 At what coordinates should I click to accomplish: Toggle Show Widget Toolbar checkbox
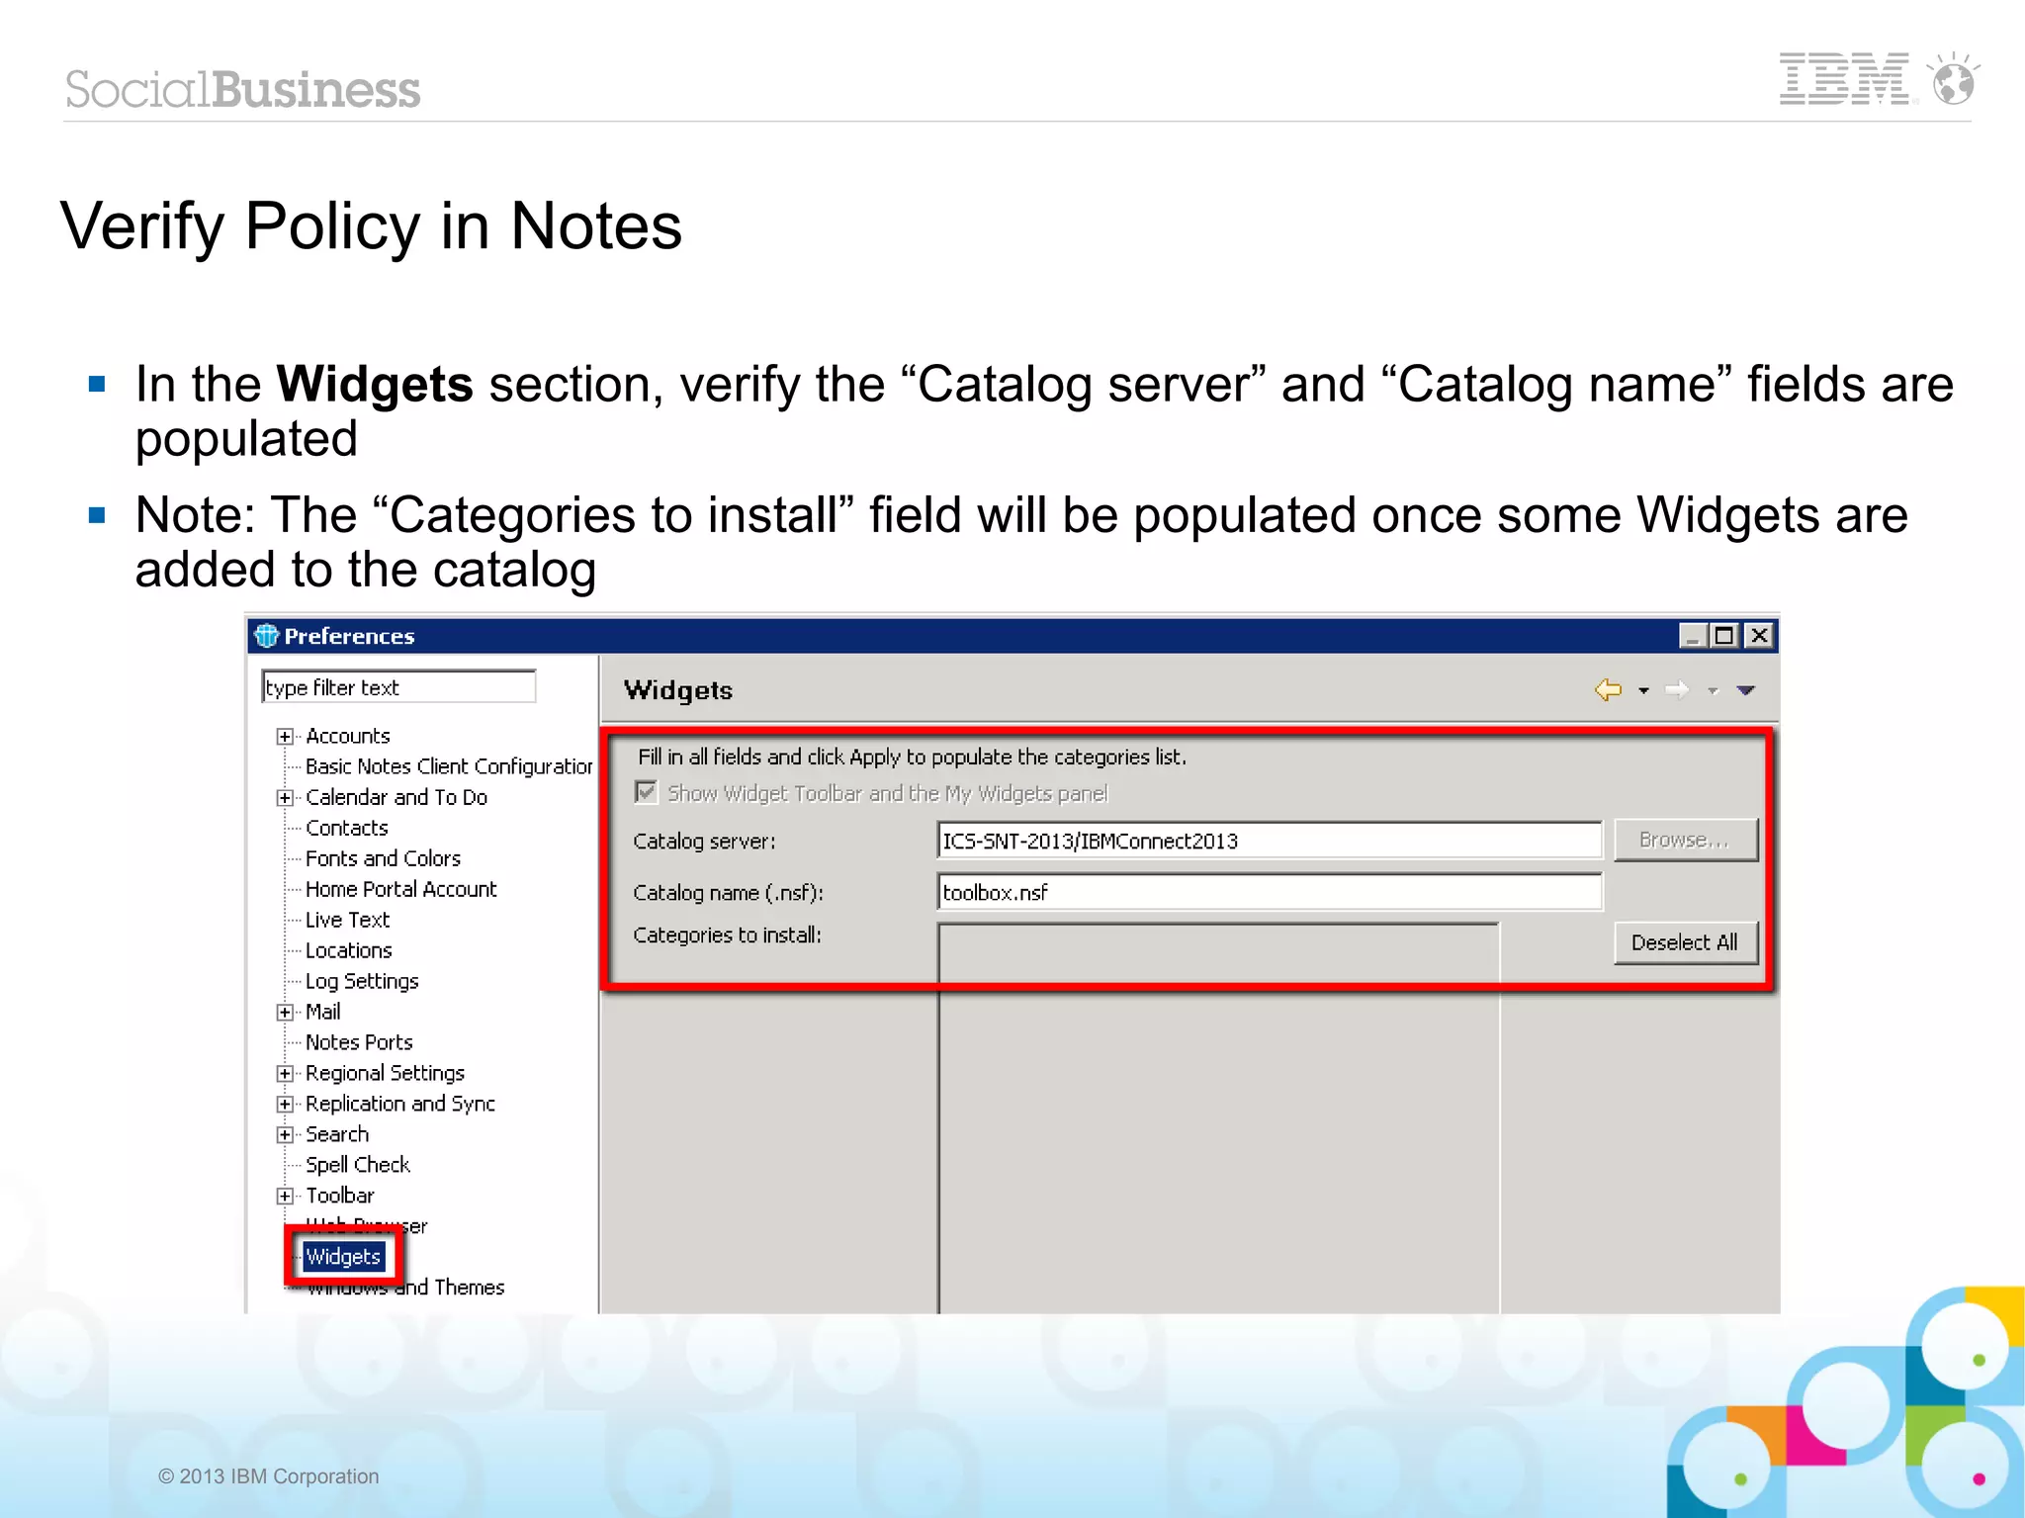coord(646,792)
